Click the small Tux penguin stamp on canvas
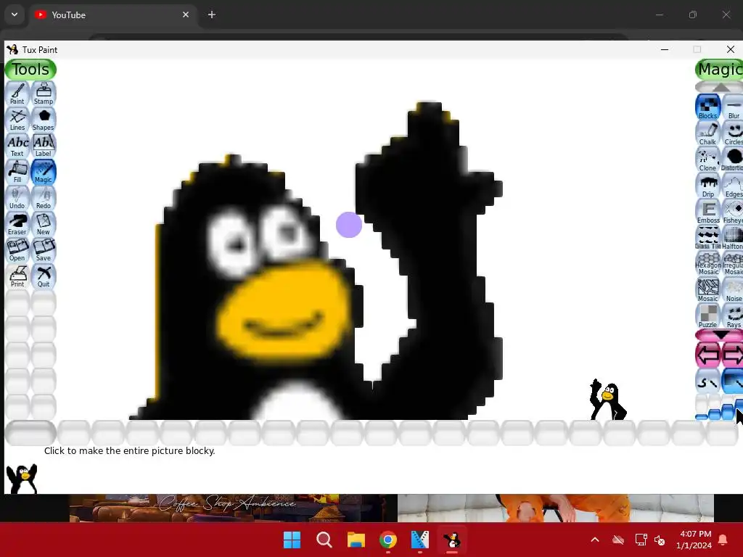The height and width of the screenshot is (557, 743). (x=608, y=400)
